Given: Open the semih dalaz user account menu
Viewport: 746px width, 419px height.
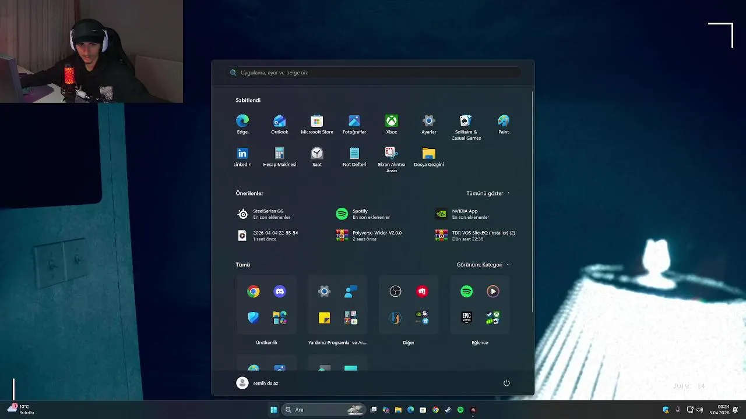Looking at the screenshot, I should point(258,383).
